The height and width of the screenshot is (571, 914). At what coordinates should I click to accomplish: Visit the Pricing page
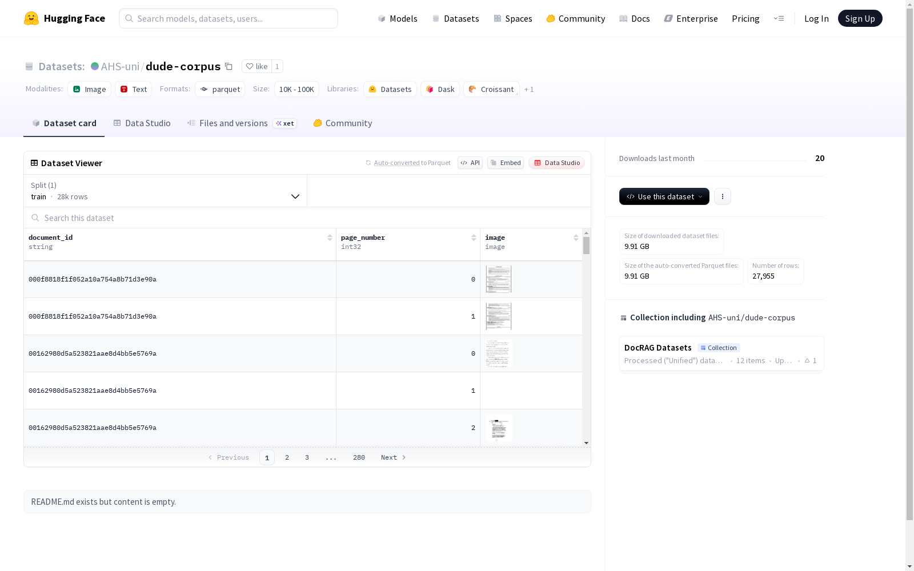pyautogui.click(x=745, y=18)
